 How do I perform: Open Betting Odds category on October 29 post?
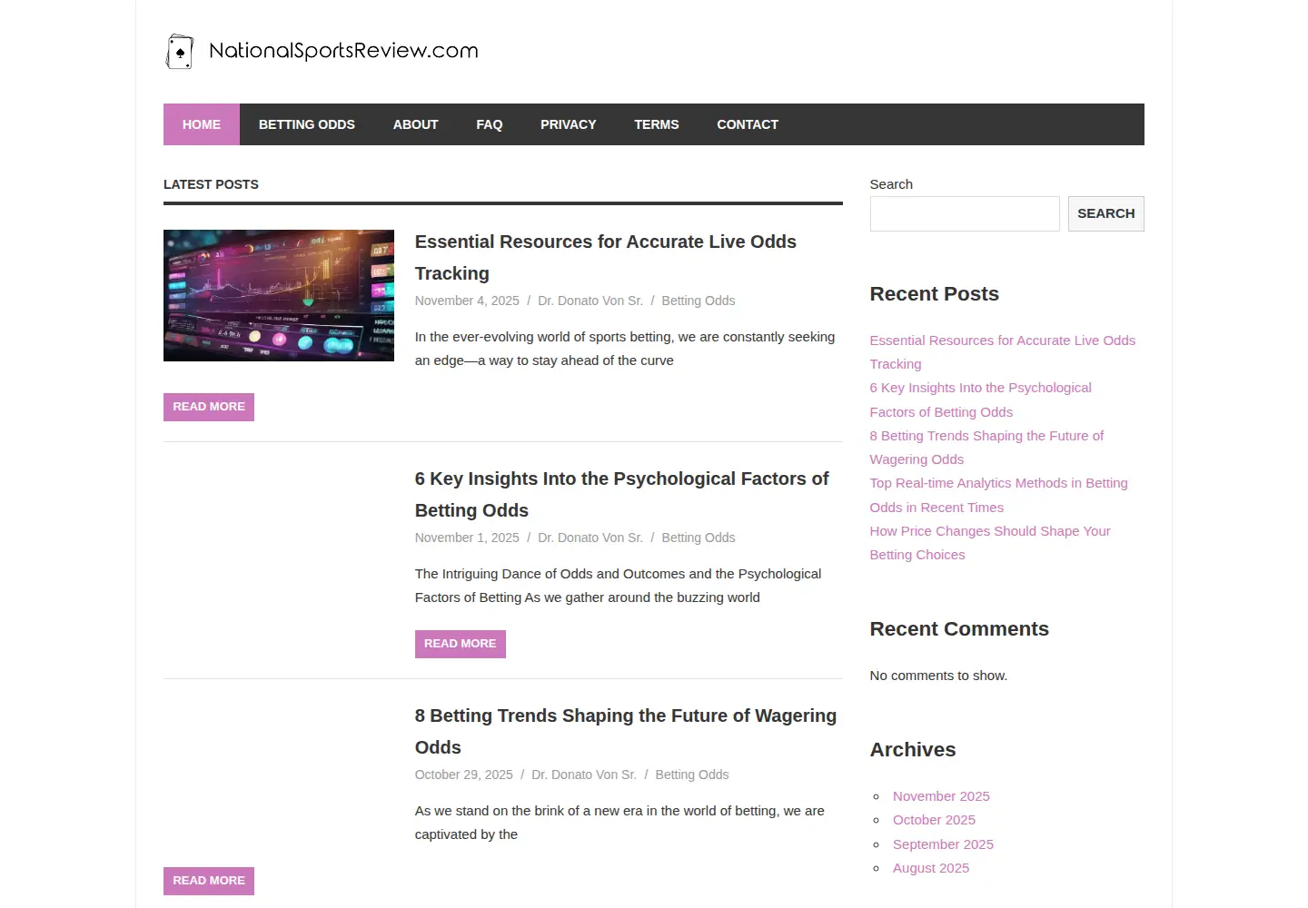(692, 775)
